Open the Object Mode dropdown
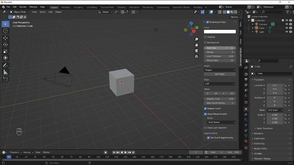 click(19, 12)
